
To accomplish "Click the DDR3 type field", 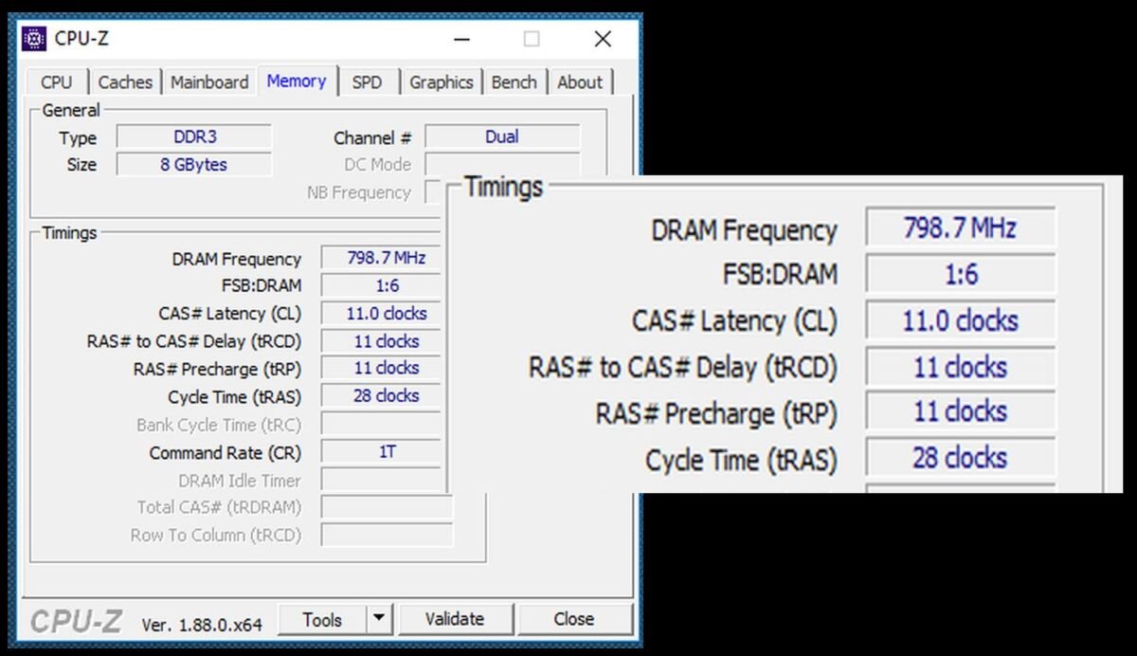I will pos(194,137).
